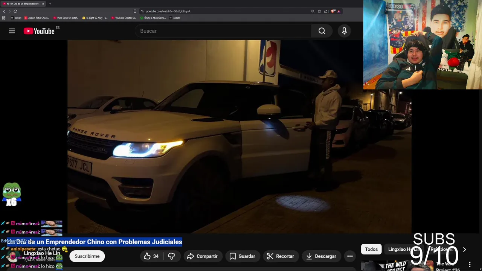Screen dimensions: 482x271
Task: Open the YouTube Creator St... bookmark
Action: click(124, 18)
